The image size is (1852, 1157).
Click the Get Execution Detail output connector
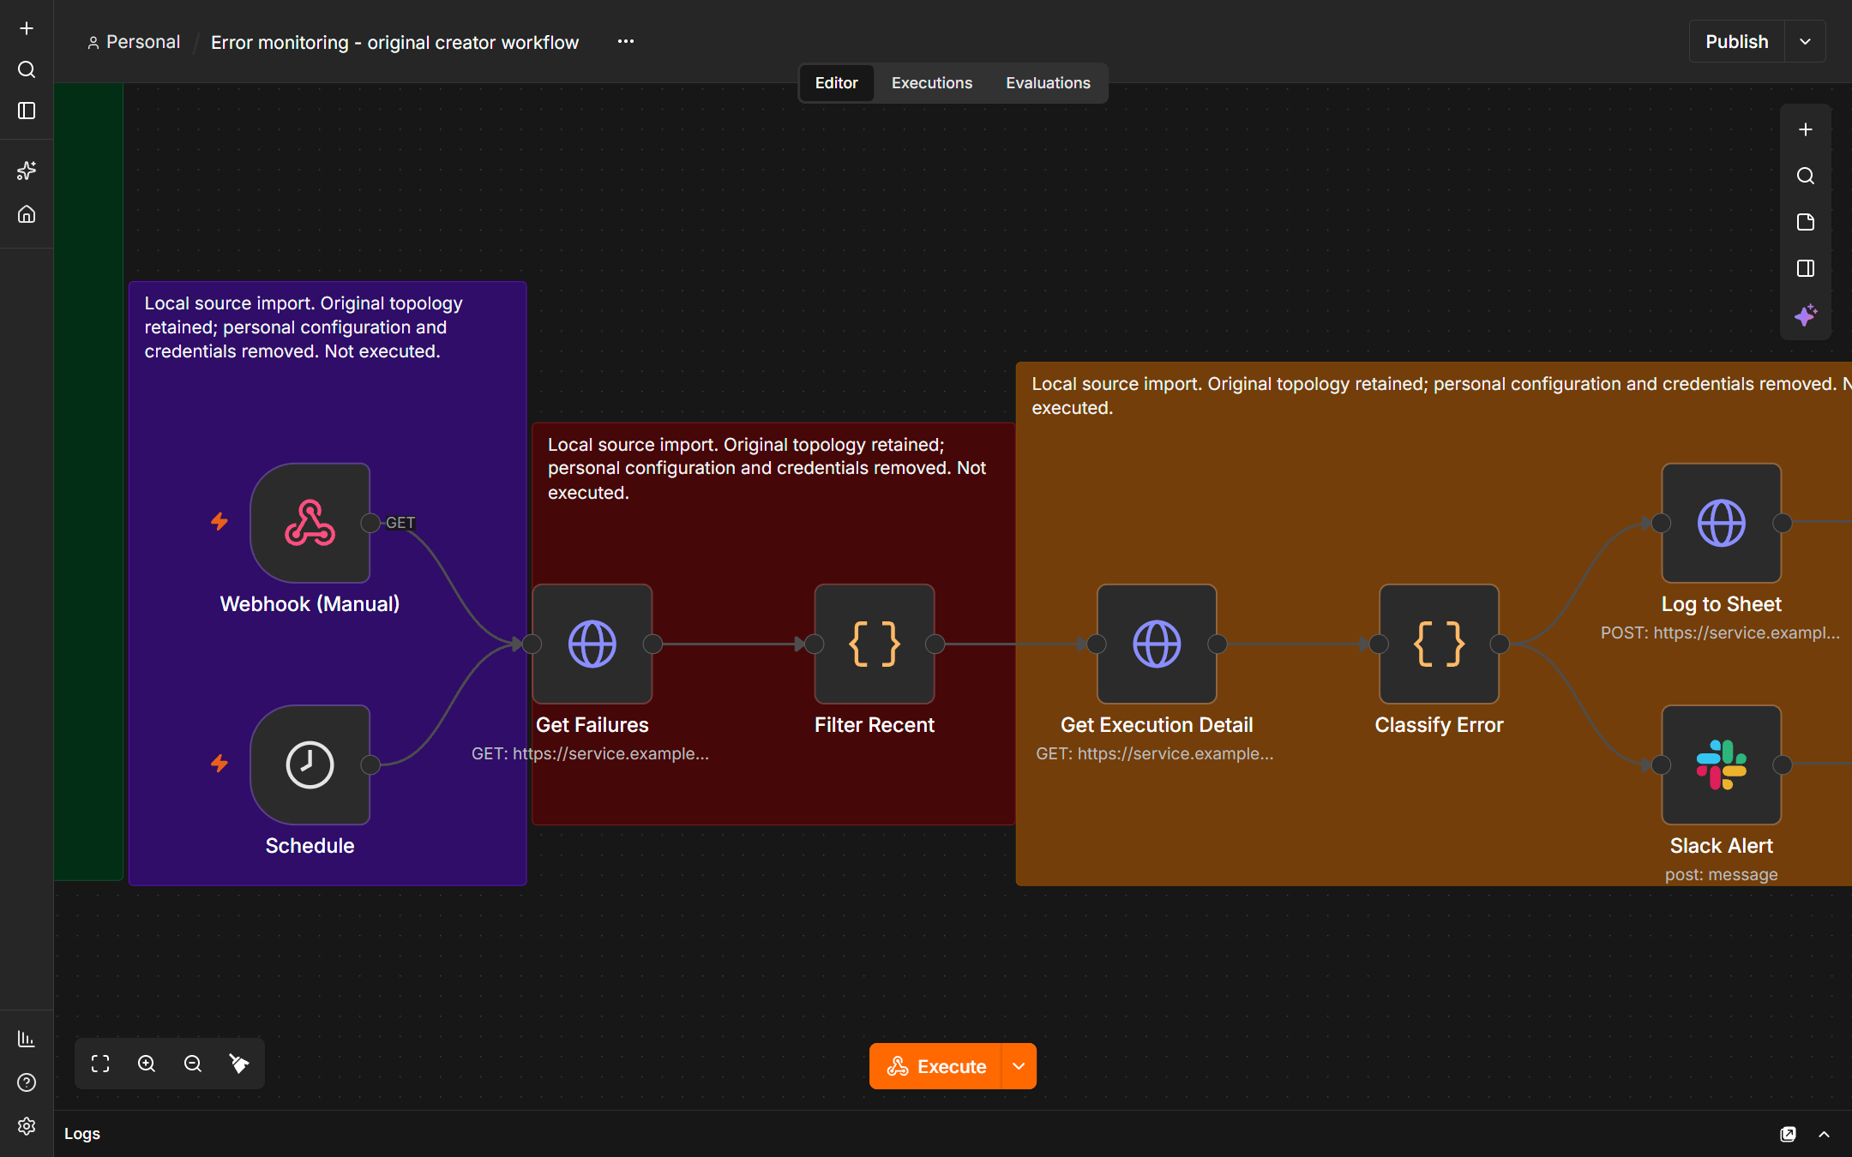1218,644
